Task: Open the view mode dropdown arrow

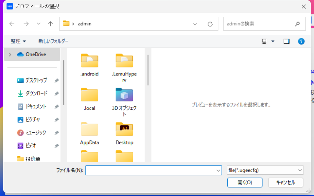Action: click(273, 41)
